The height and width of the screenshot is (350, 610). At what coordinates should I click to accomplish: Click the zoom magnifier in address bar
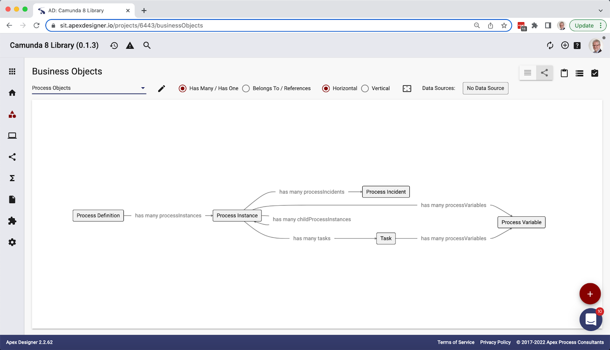click(477, 26)
